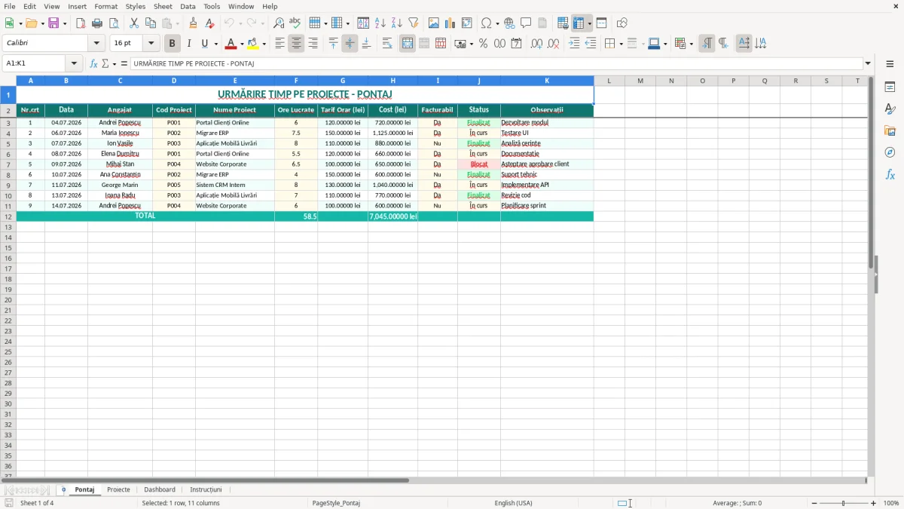Cut the selected cells
904x509 pixels.
tap(134, 23)
